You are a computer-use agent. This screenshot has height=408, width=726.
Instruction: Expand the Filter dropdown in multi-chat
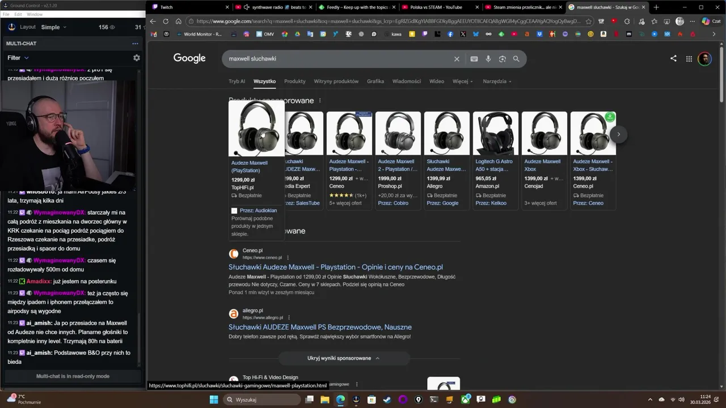(18, 58)
